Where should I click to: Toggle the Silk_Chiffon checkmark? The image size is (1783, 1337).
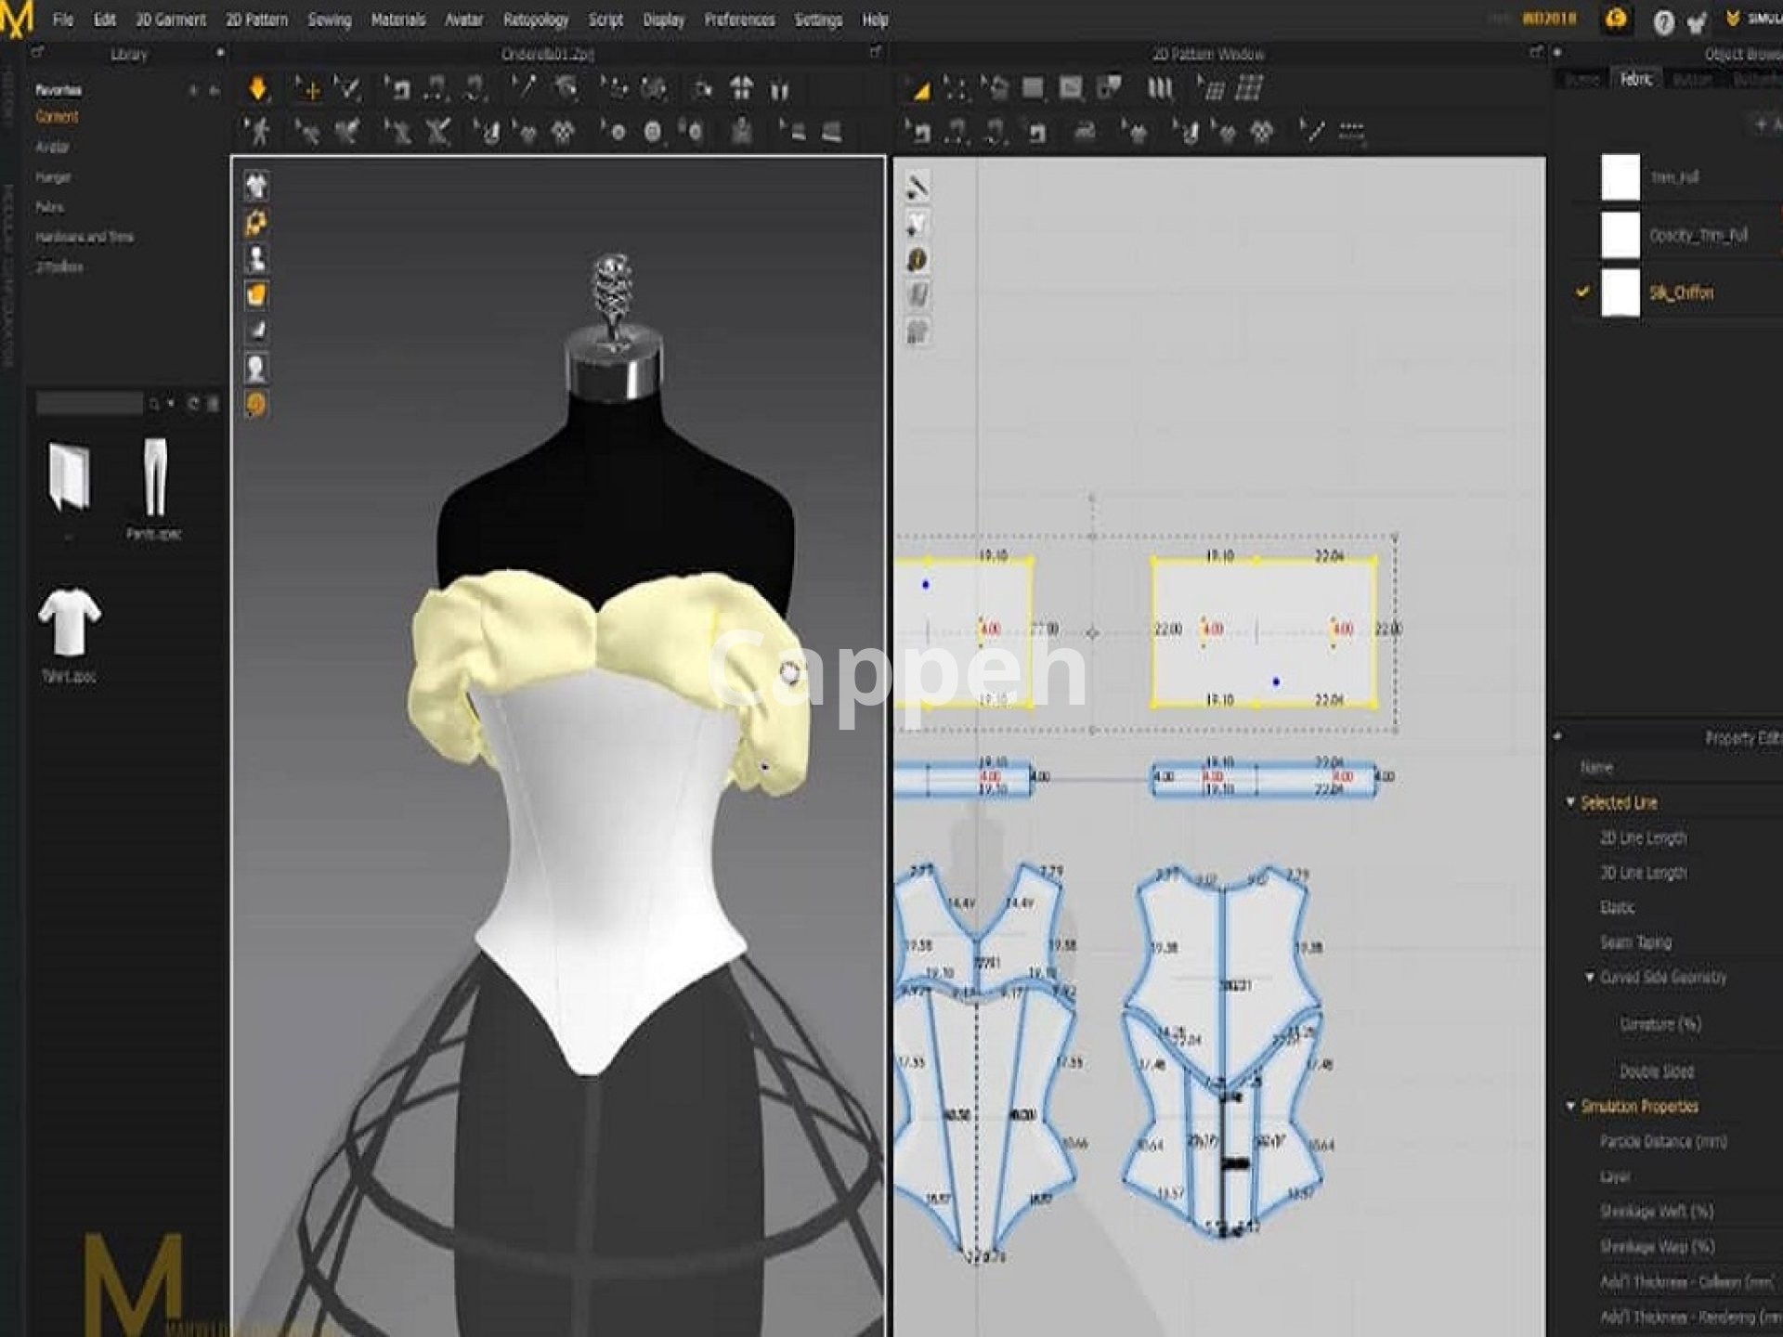(1582, 292)
